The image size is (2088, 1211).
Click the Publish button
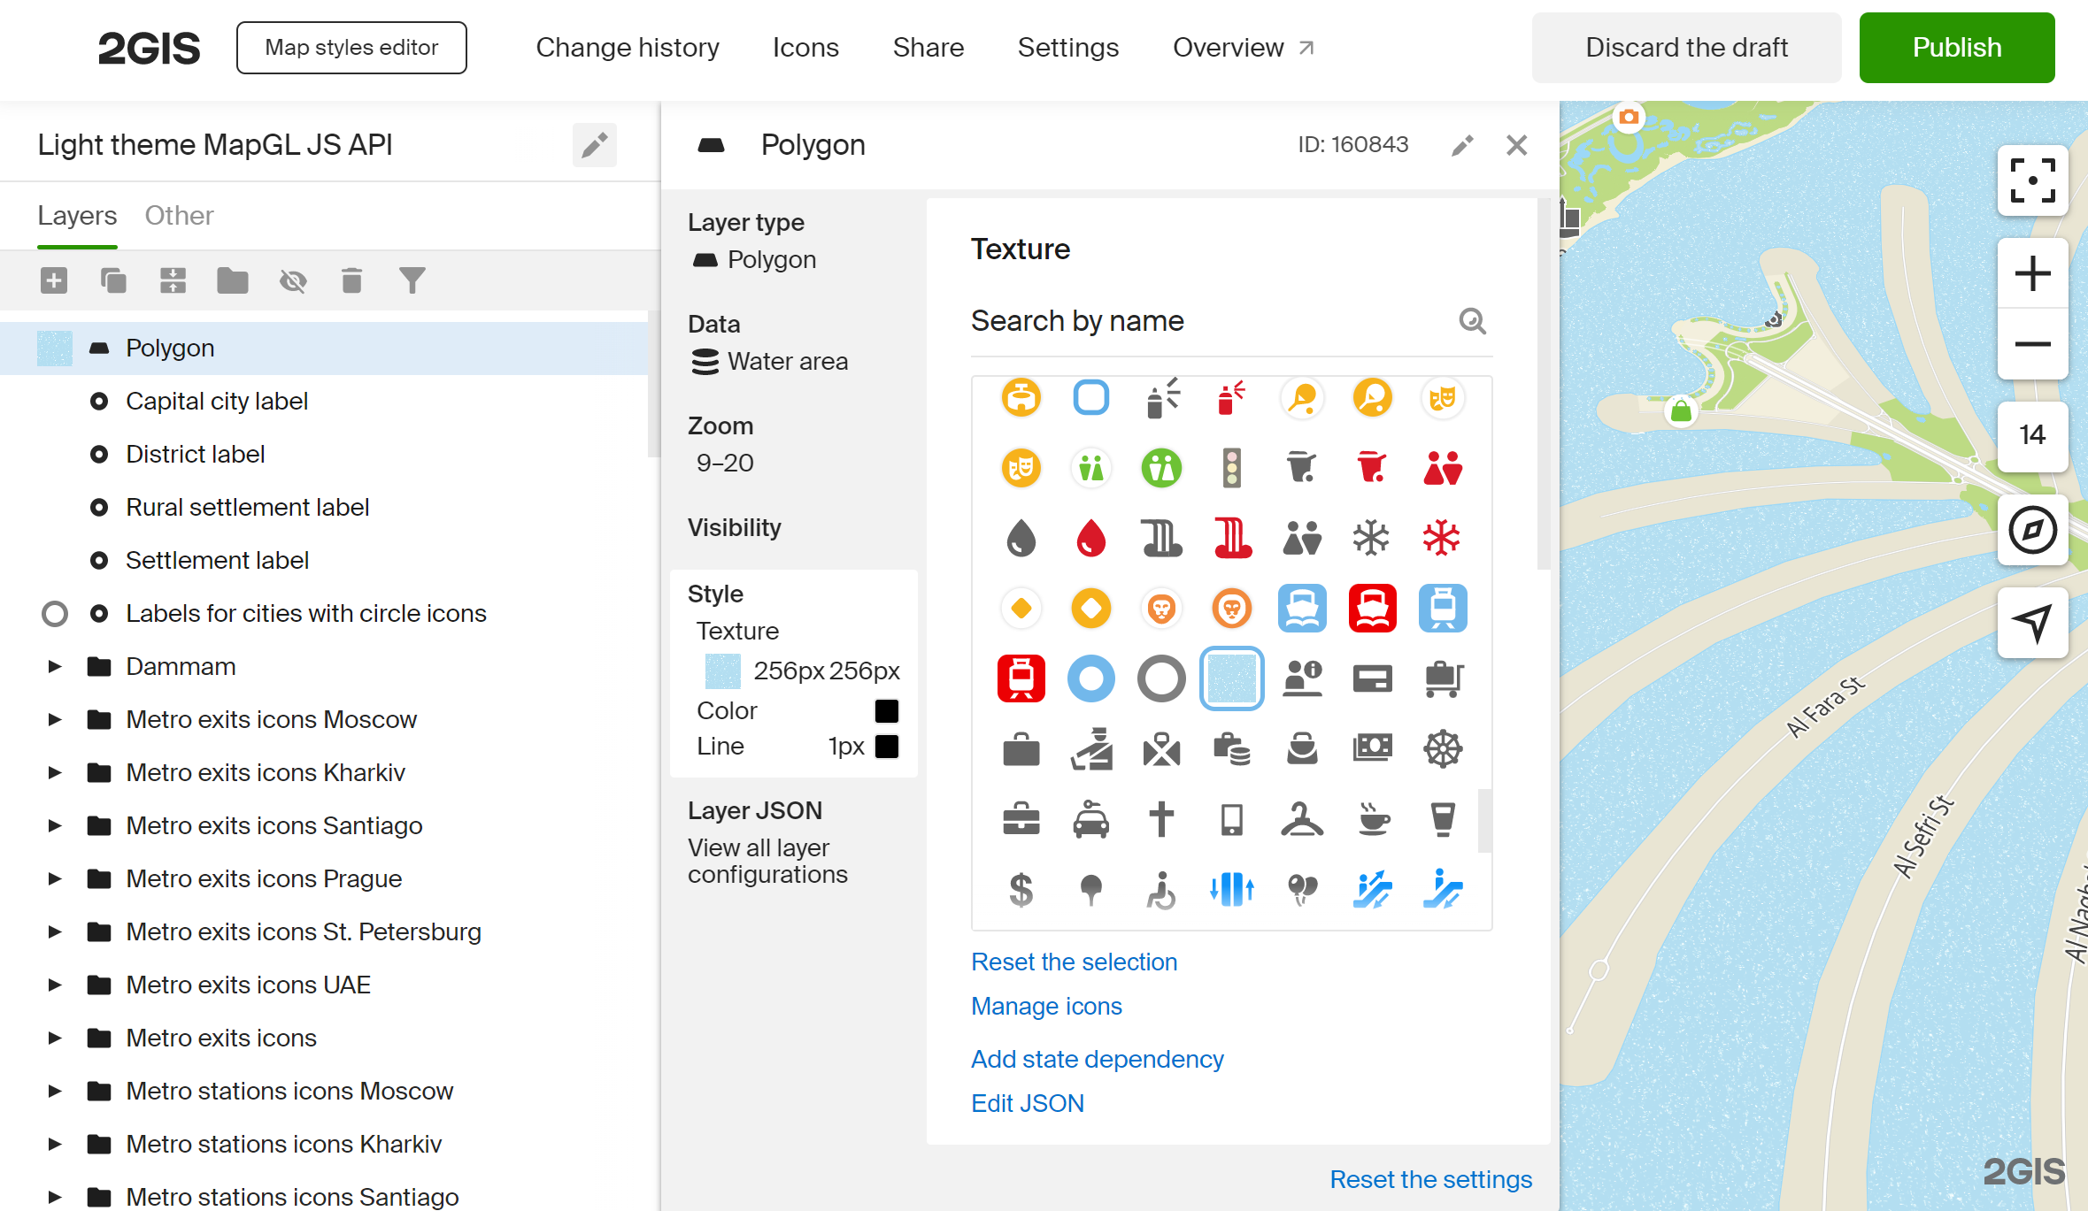point(1956,48)
